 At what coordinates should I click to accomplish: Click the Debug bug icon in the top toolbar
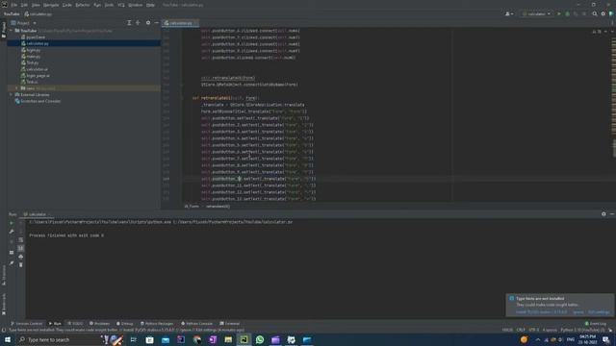567,13
